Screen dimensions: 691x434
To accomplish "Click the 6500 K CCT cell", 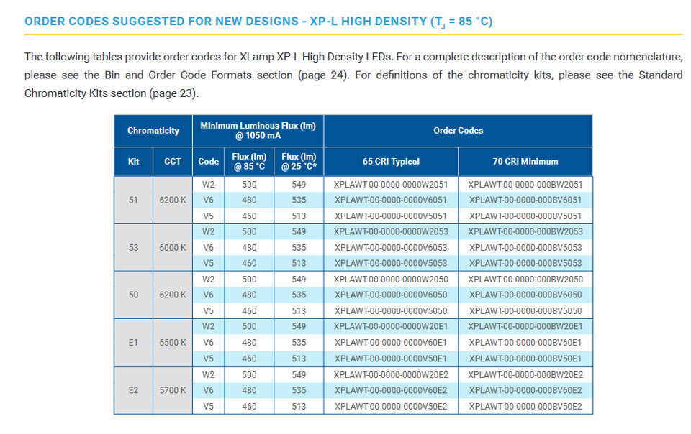I will tap(173, 343).
